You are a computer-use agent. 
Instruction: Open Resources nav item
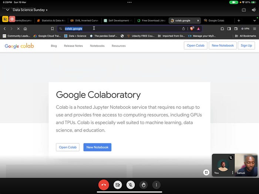119,46
